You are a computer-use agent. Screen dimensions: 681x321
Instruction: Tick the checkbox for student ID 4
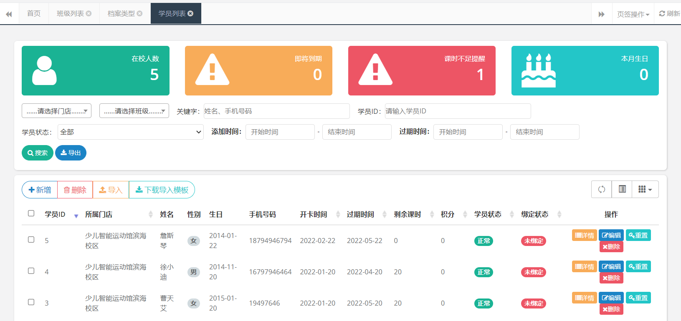(x=31, y=271)
